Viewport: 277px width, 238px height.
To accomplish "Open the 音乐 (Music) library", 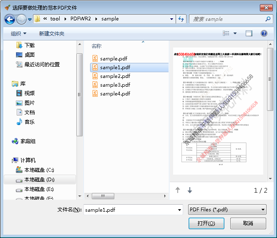I will tap(25, 122).
